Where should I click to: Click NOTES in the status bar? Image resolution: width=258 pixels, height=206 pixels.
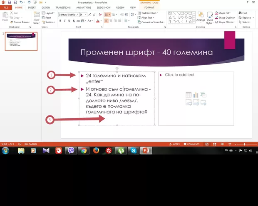(175, 144)
